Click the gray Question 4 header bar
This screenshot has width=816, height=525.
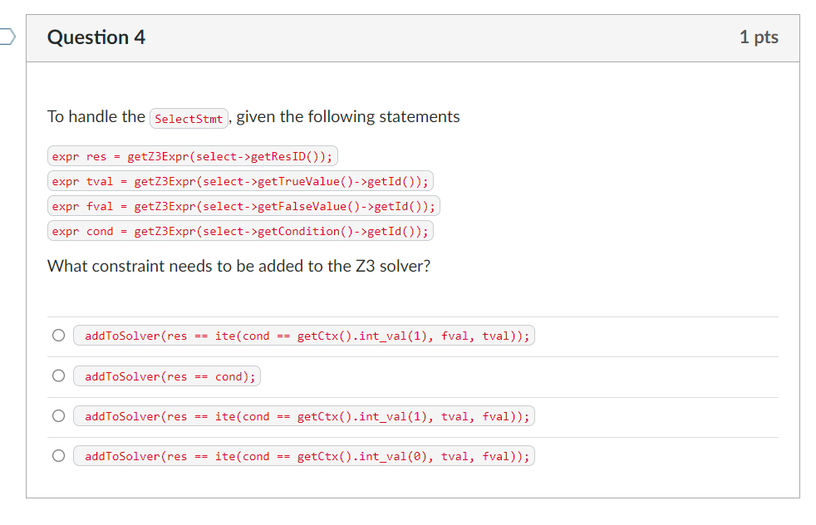pos(413,38)
